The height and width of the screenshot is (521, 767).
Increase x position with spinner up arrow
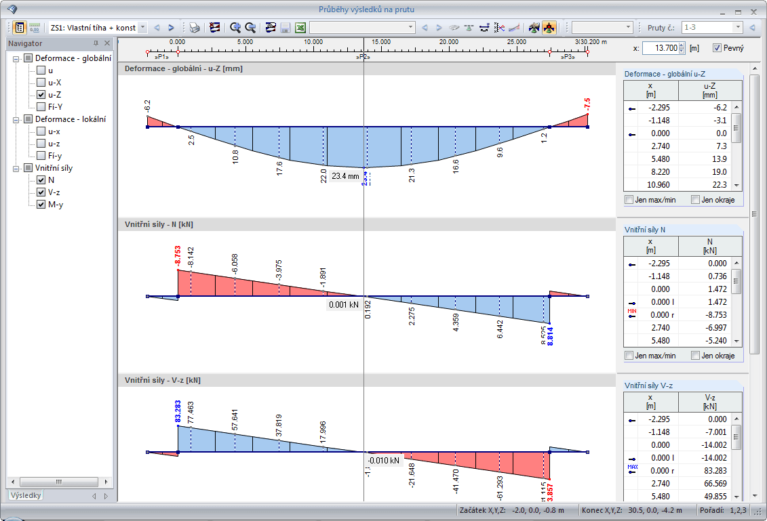[682, 45]
